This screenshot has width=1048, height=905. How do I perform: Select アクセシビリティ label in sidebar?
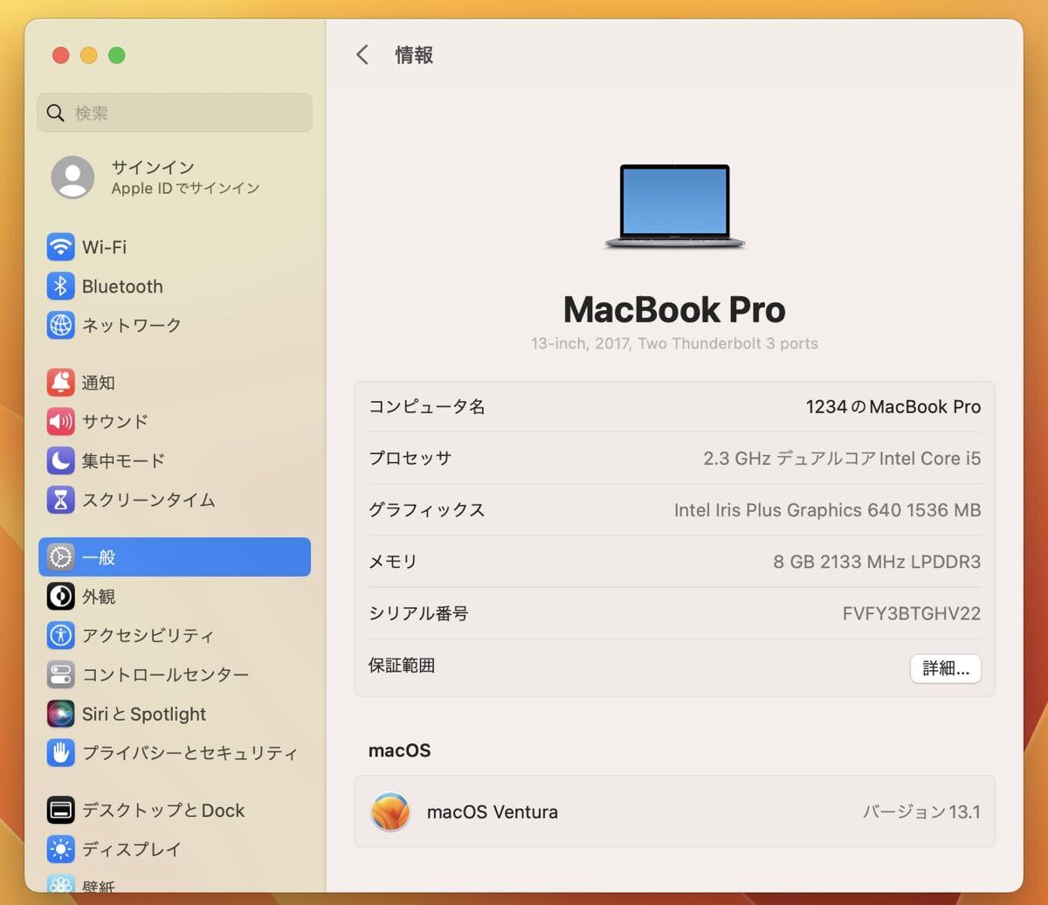point(148,635)
